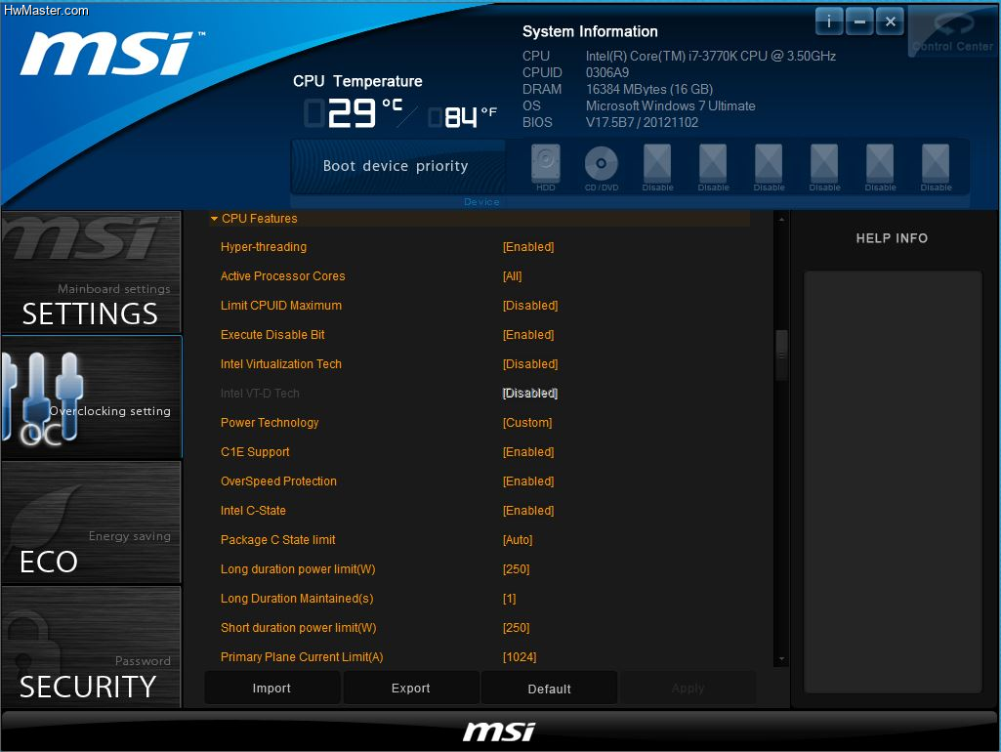Select the Execute Disable Bit label
This screenshot has height=752, width=1001.
click(x=272, y=335)
